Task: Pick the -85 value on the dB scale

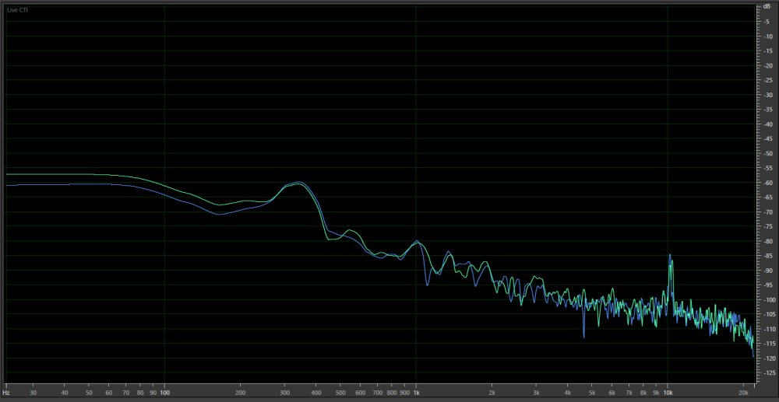Action: click(x=767, y=256)
